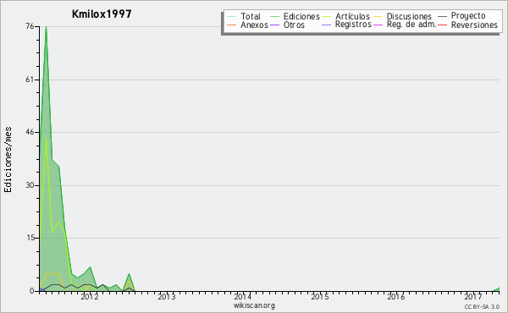Click the x-axis year 2012
Viewport: 508px width, 313px height.
pyautogui.click(x=90, y=296)
